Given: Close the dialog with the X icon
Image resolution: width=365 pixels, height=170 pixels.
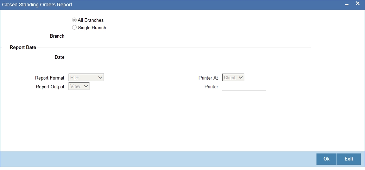Looking at the screenshot, I should (x=358, y=4).
